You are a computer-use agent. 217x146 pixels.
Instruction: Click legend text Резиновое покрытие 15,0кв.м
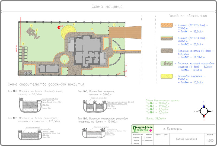[x=192, y=78]
